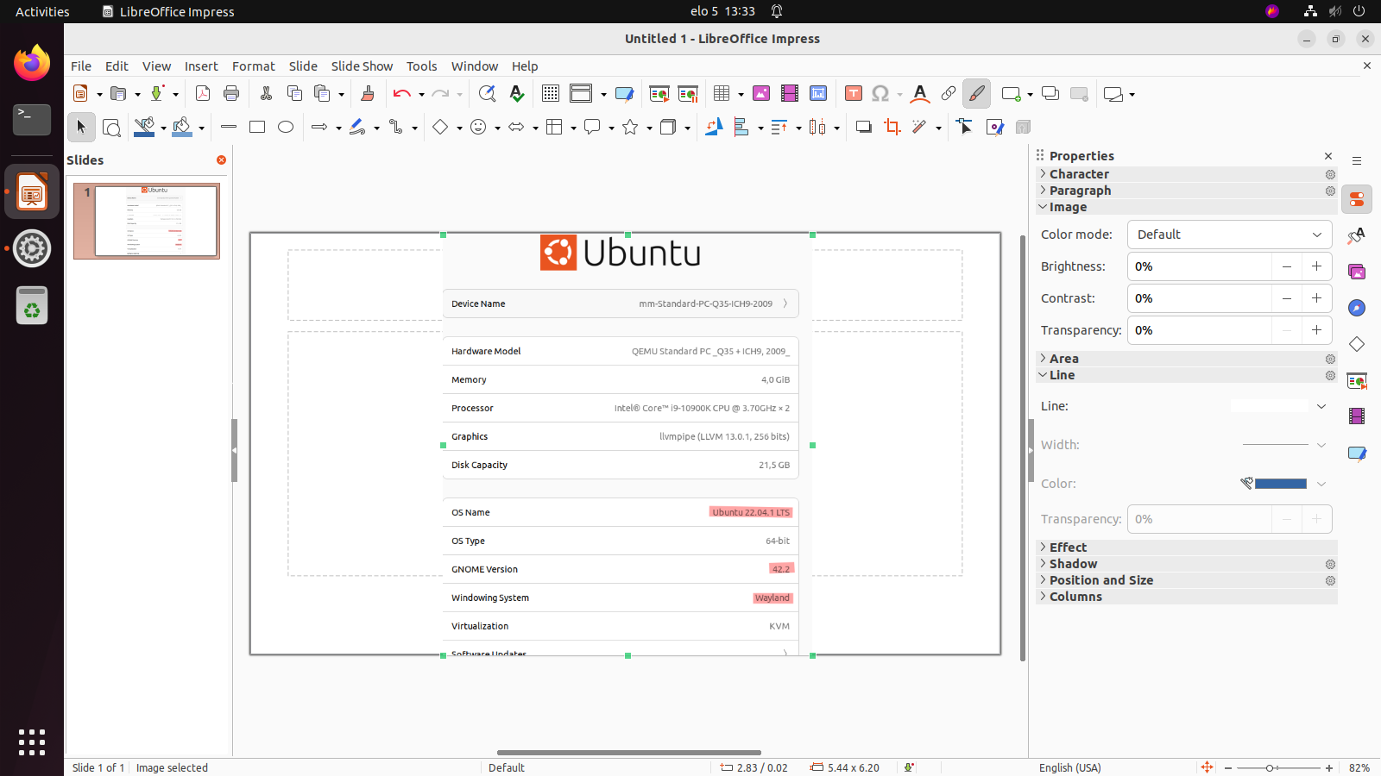Image resolution: width=1381 pixels, height=776 pixels.
Task: Open the Insert menu
Action: (201, 66)
